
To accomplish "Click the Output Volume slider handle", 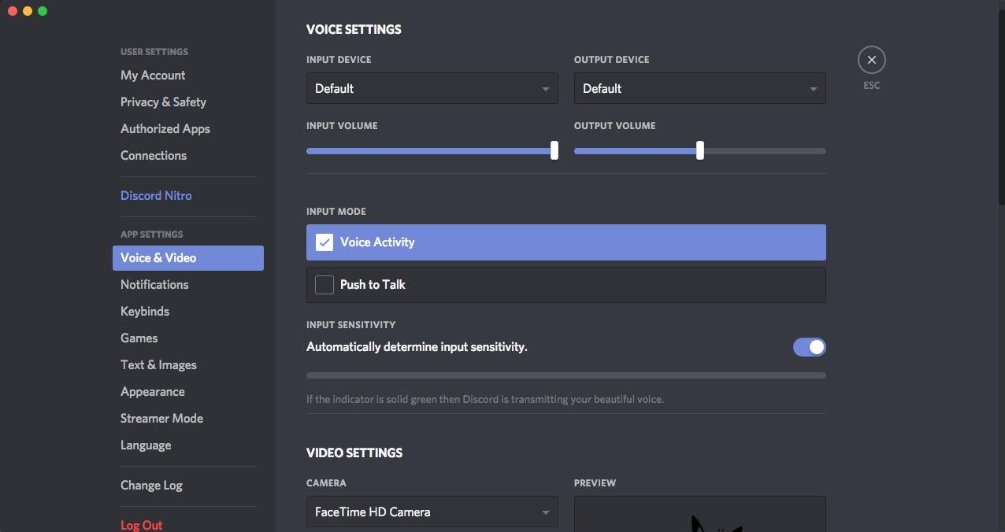I will pyautogui.click(x=699, y=151).
